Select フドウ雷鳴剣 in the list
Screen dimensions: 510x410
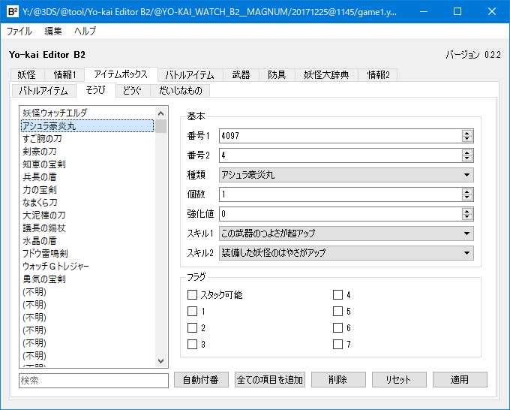(x=88, y=253)
